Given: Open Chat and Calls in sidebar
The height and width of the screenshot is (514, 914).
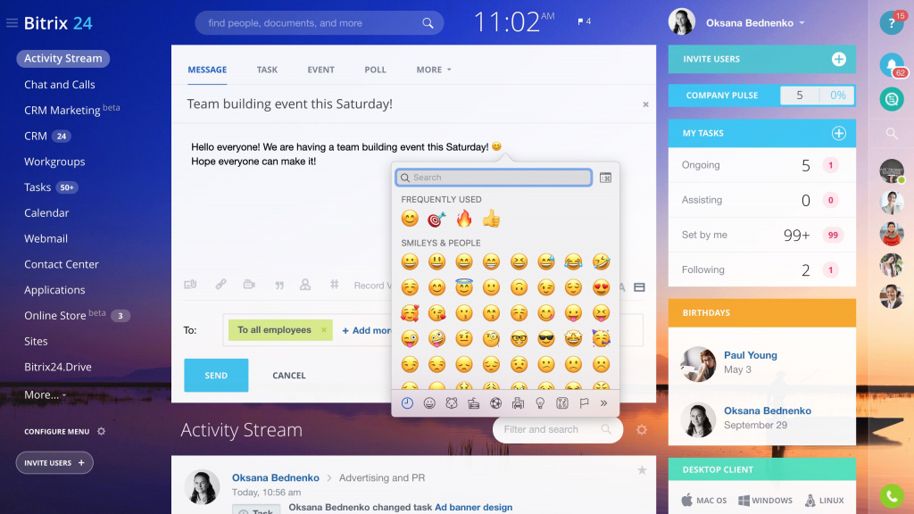Looking at the screenshot, I should 60,85.
